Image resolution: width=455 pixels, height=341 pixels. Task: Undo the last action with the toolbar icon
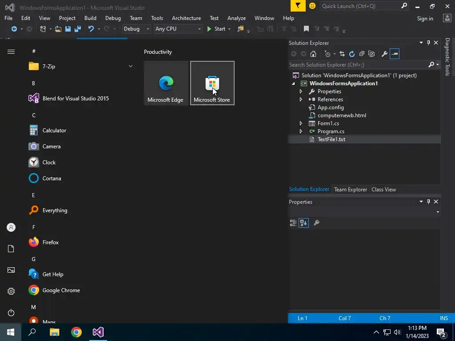[x=91, y=29]
